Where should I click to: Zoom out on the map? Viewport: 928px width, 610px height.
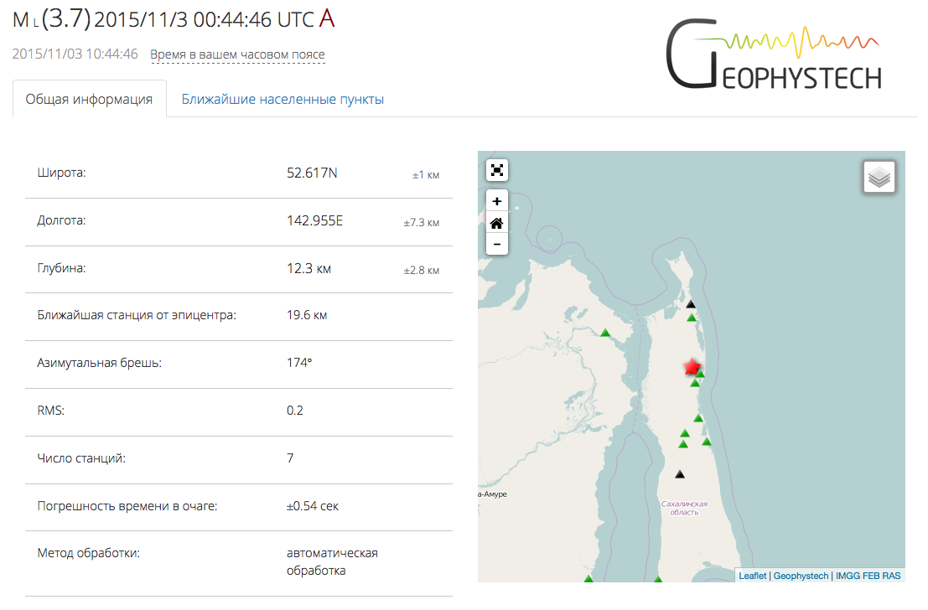click(x=497, y=244)
